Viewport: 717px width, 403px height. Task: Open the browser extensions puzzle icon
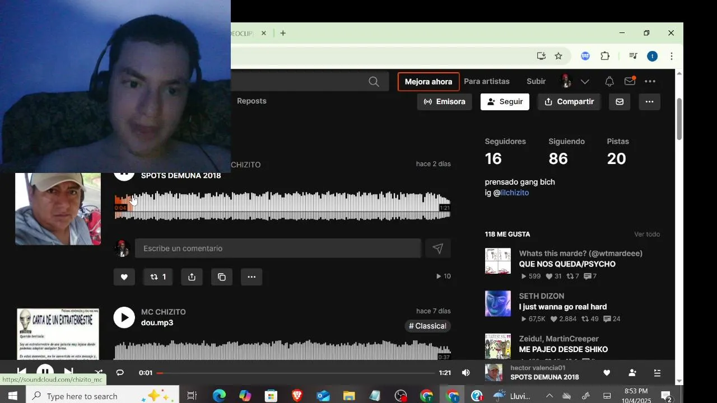point(605,56)
